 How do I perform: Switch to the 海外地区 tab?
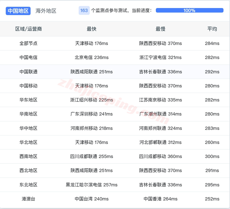pyautogui.click(x=46, y=11)
